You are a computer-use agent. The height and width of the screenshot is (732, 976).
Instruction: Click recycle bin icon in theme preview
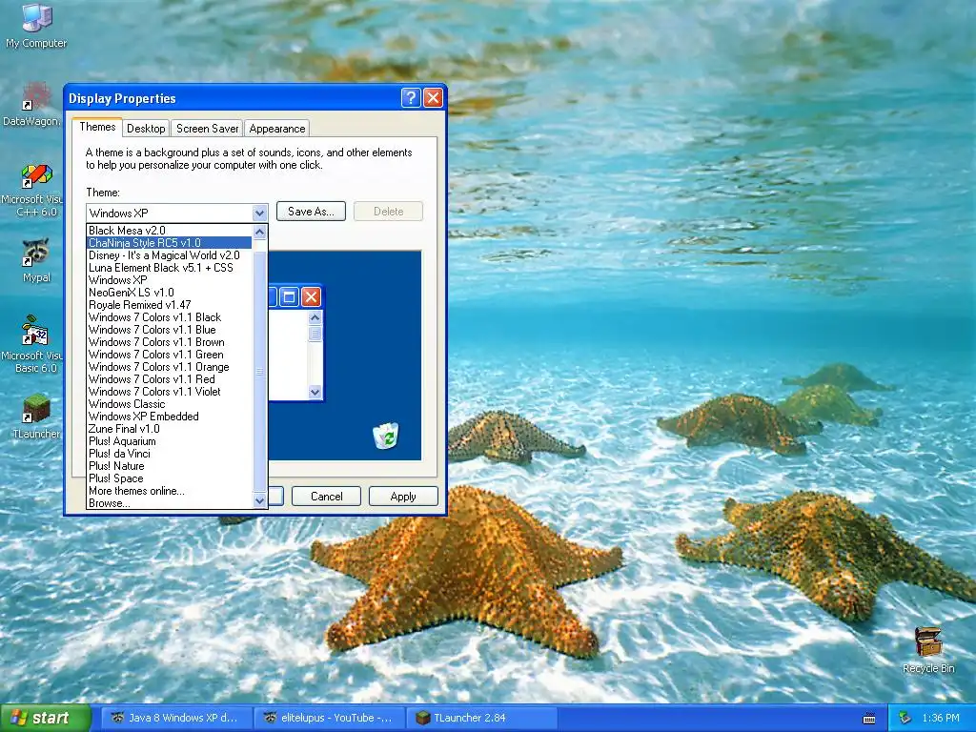[x=386, y=435]
